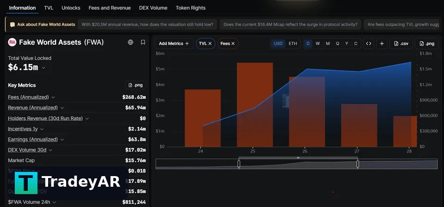The width and height of the screenshot is (444, 207).
Task: Click the plus icon beside embed
Action: pyautogui.click(x=382, y=43)
